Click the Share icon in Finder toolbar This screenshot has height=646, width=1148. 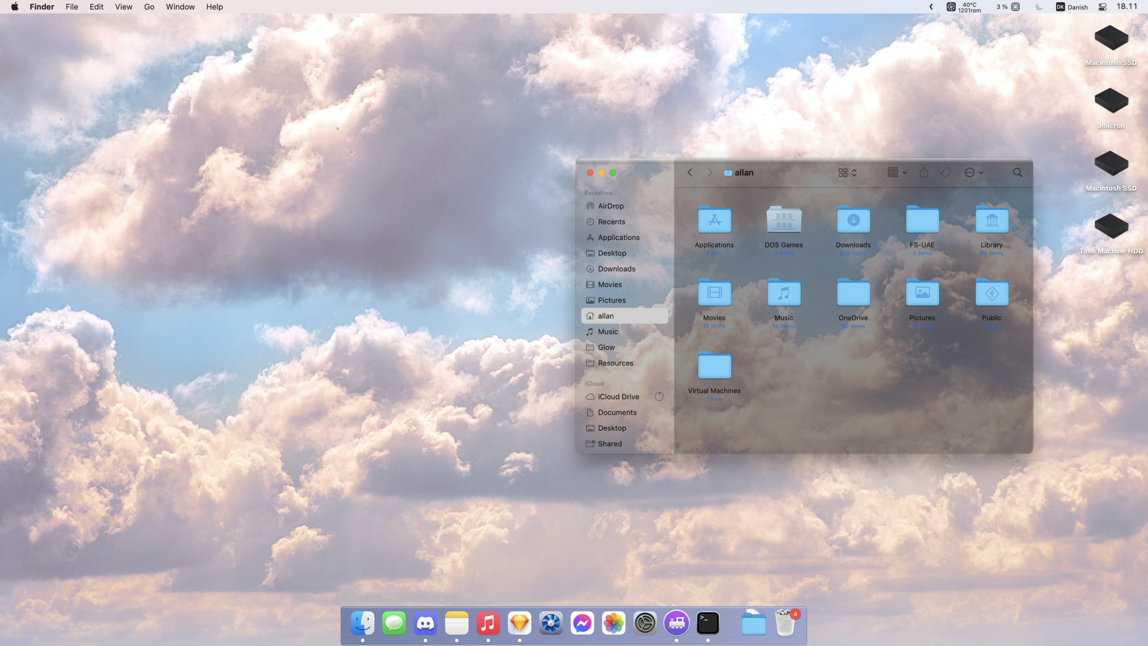(924, 172)
